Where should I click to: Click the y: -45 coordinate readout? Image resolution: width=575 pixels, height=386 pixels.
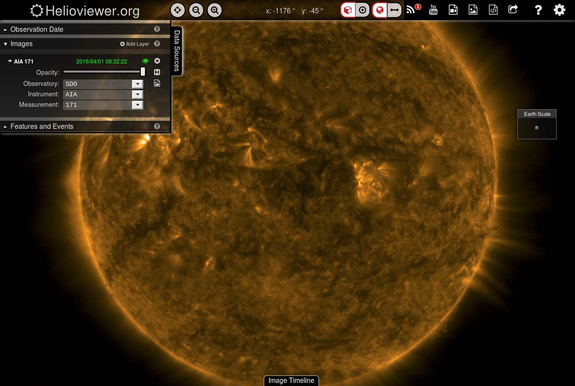313,11
